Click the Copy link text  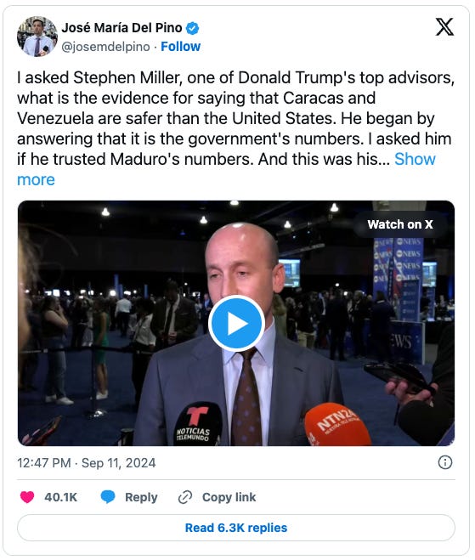(x=229, y=497)
